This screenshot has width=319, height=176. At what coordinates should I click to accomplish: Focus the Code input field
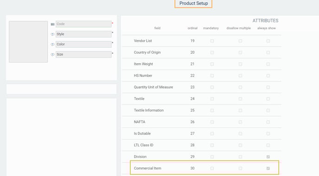tap(83, 24)
